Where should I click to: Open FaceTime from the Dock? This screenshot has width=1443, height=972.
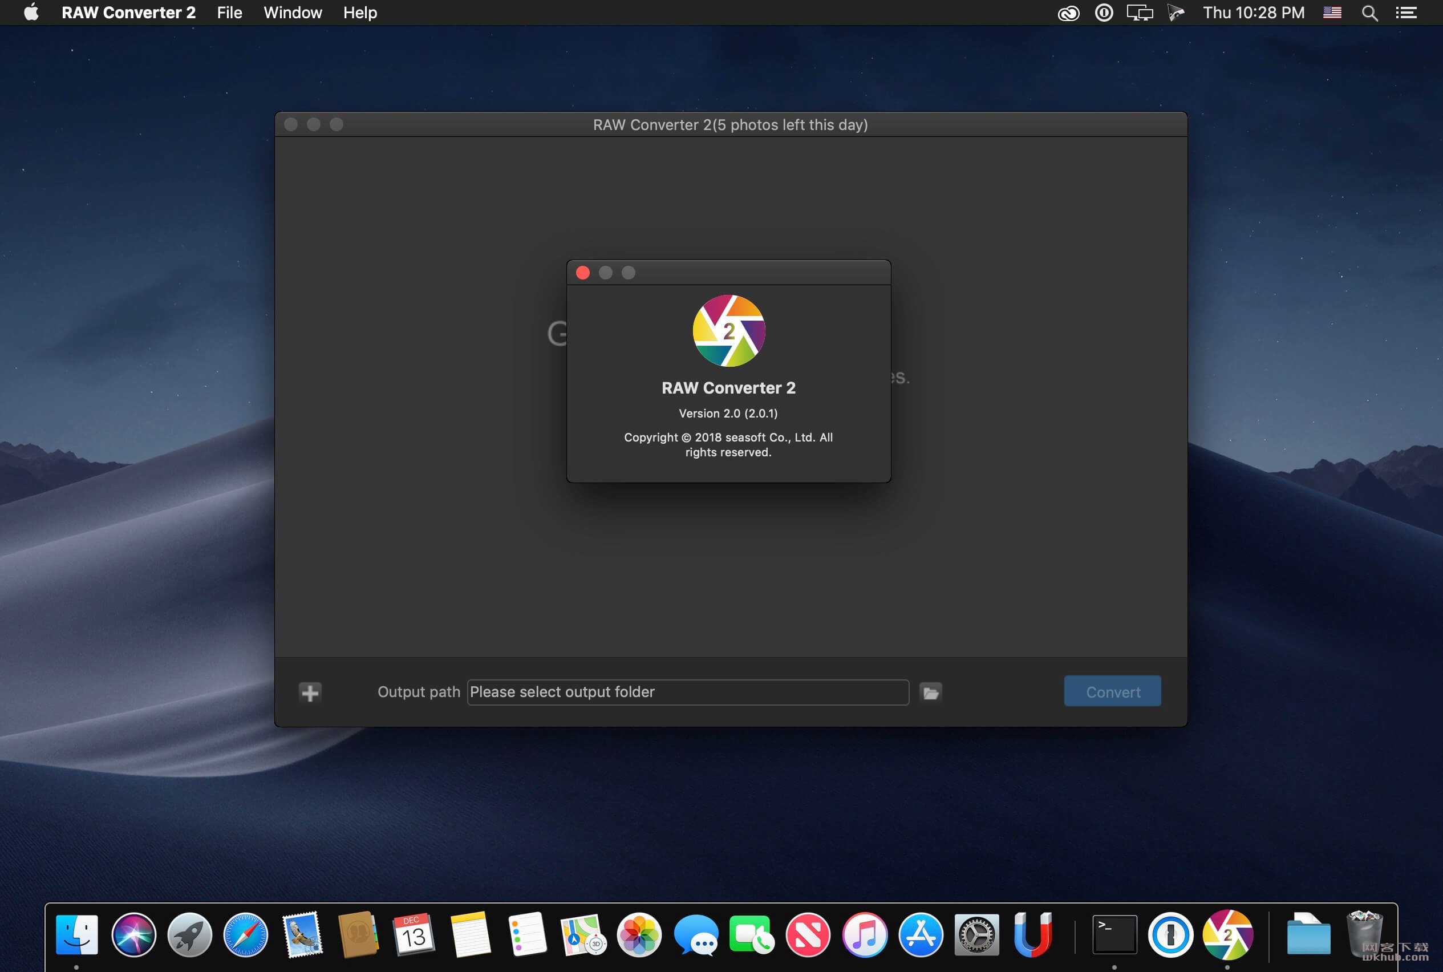tap(751, 934)
